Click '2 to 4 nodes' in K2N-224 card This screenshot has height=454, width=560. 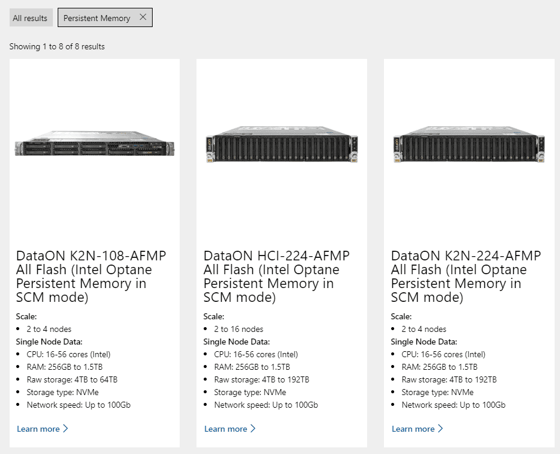(x=424, y=329)
